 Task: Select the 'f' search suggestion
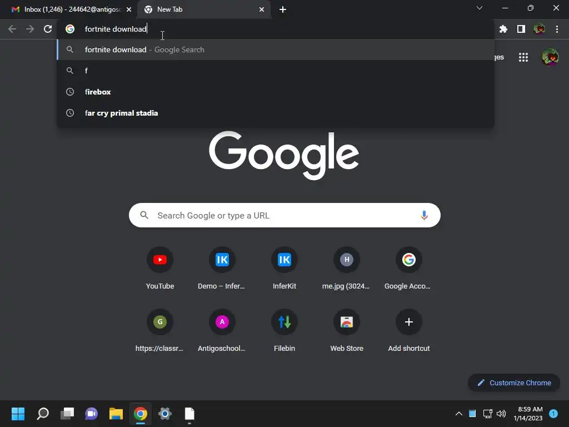click(276, 71)
